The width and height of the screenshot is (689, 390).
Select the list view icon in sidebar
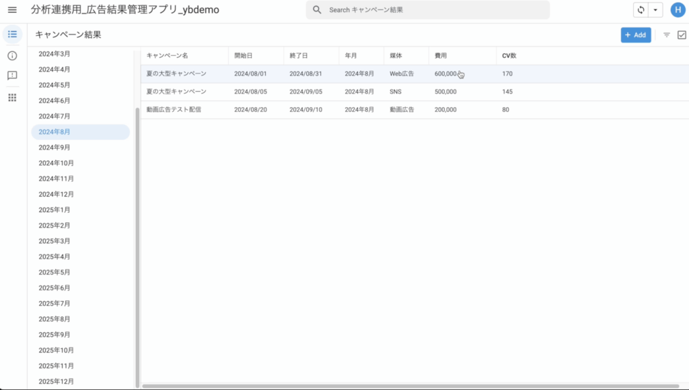point(12,34)
